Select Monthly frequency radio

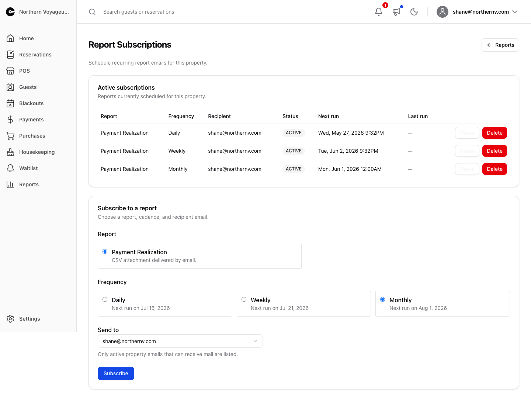383,300
